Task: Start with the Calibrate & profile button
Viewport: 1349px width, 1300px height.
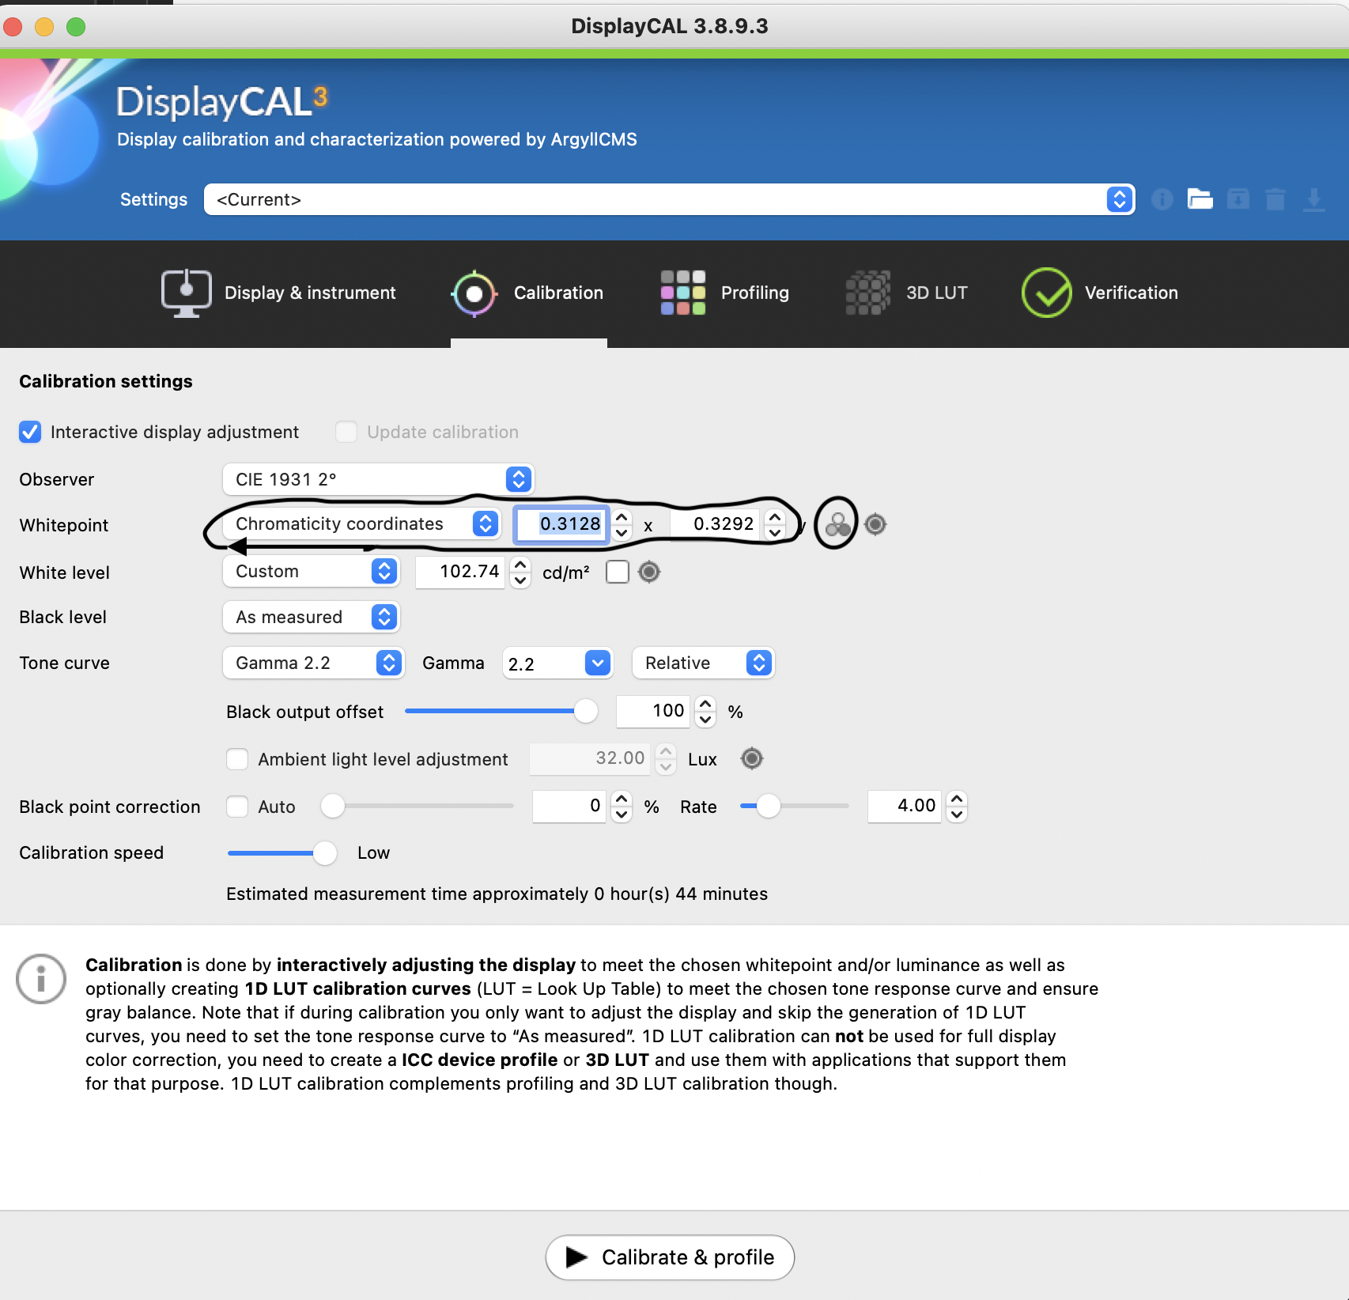Action: tap(670, 1257)
